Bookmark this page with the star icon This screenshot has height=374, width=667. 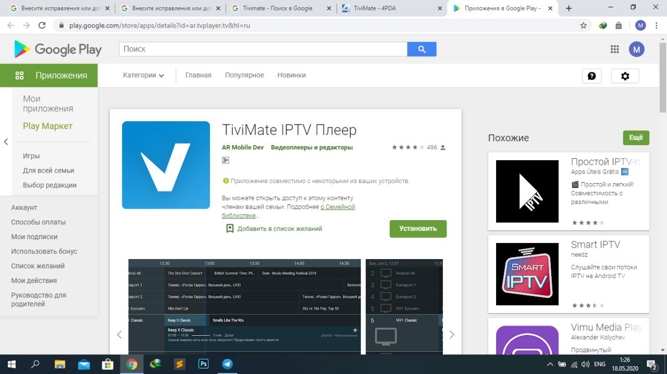pyautogui.click(x=584, y=25)
